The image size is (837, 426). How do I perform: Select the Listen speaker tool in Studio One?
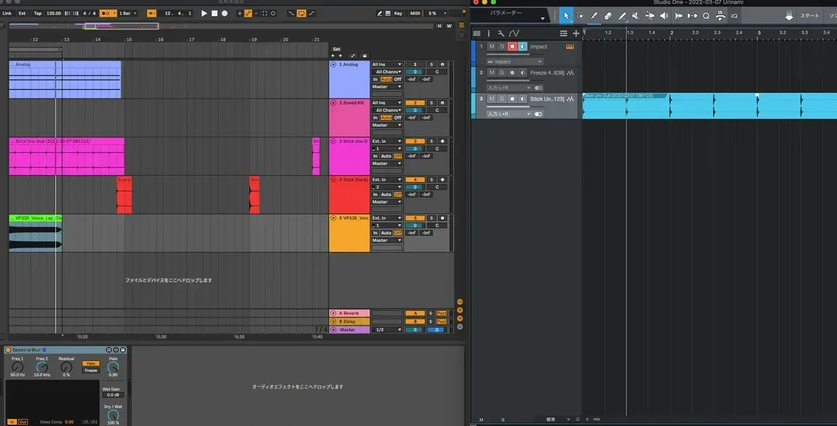(x=663, y=15)
